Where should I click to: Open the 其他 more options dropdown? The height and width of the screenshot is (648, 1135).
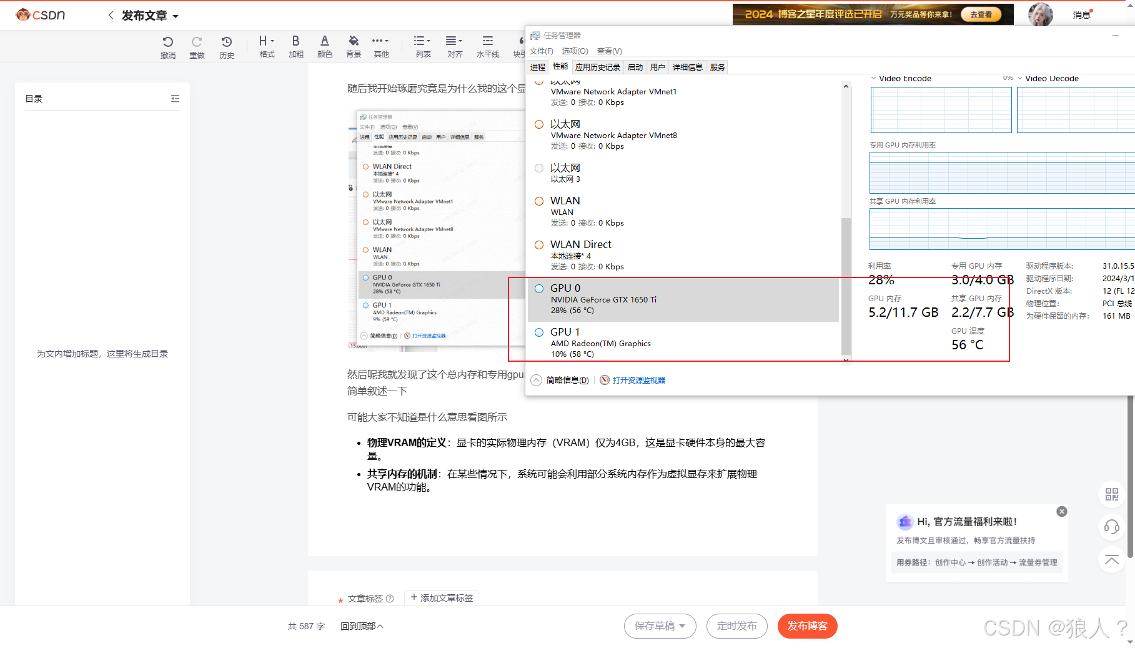coord(381,47)
